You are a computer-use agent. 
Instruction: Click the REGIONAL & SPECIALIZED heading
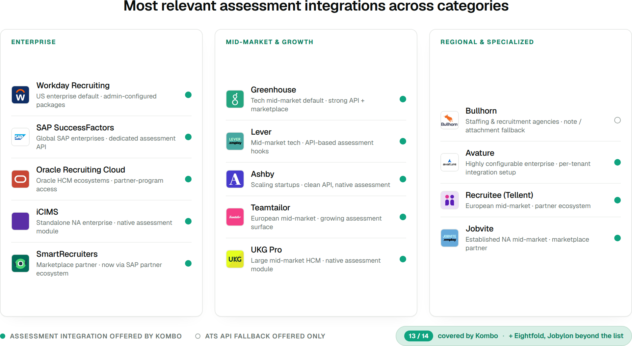[x=487, y=42]
